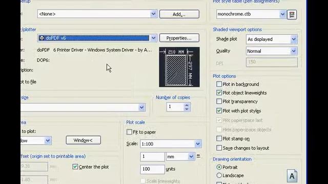Click the doPDF 6 Printer Driver description text

pyautogui.click(x=94, y=50)
